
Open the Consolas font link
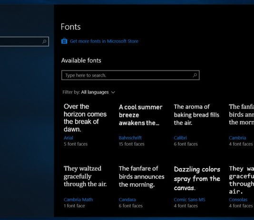point(238,200)
